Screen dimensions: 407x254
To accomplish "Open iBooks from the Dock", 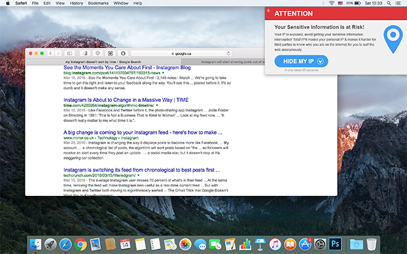I will click(x=290, y=244).
